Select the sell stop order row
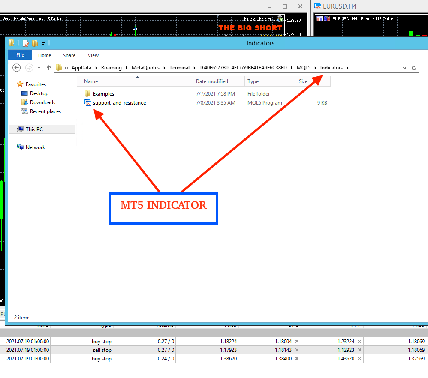Image resolution: width=428 pixels, height=378 pixels. (214, 350)
